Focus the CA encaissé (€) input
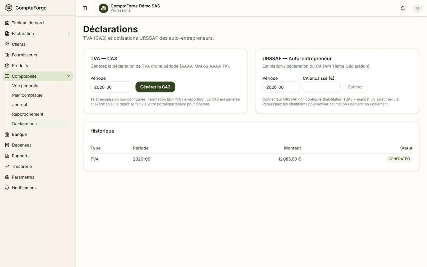The width and height of the screenshot is (427, 267). pos(322,87)
